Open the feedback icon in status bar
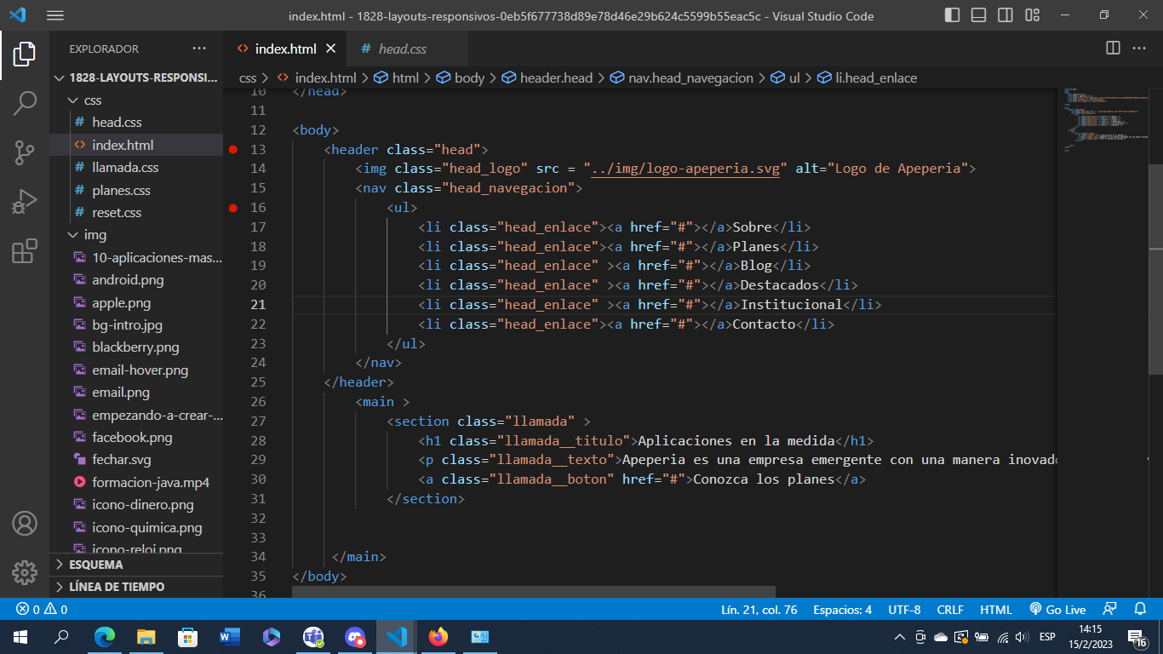 [1109, 610]
